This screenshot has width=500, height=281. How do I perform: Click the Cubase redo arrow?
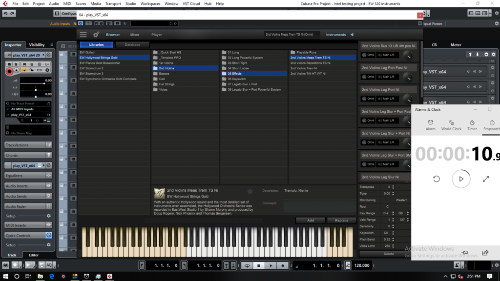pos(12,13)
